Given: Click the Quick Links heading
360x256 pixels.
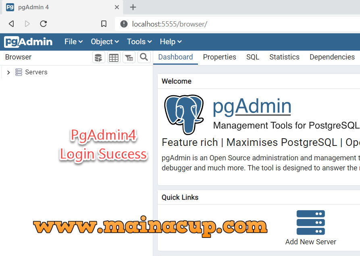Looking at the screenshot, I should [180, 197].
